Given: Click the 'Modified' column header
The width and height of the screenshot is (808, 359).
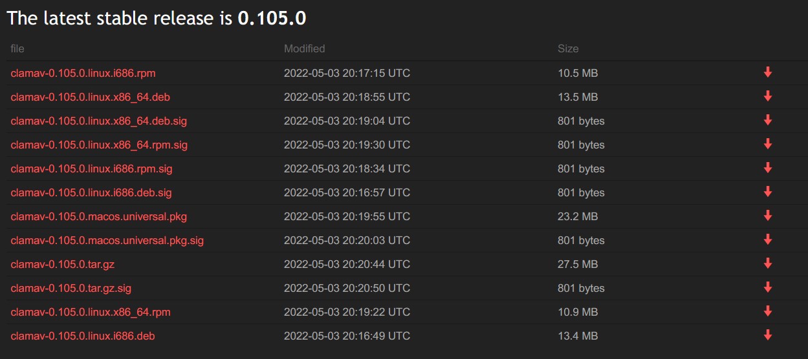Looking at the screenshot, I should 305,48.
